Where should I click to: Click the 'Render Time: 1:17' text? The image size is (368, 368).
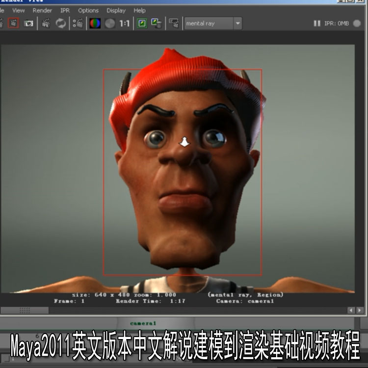151,301
